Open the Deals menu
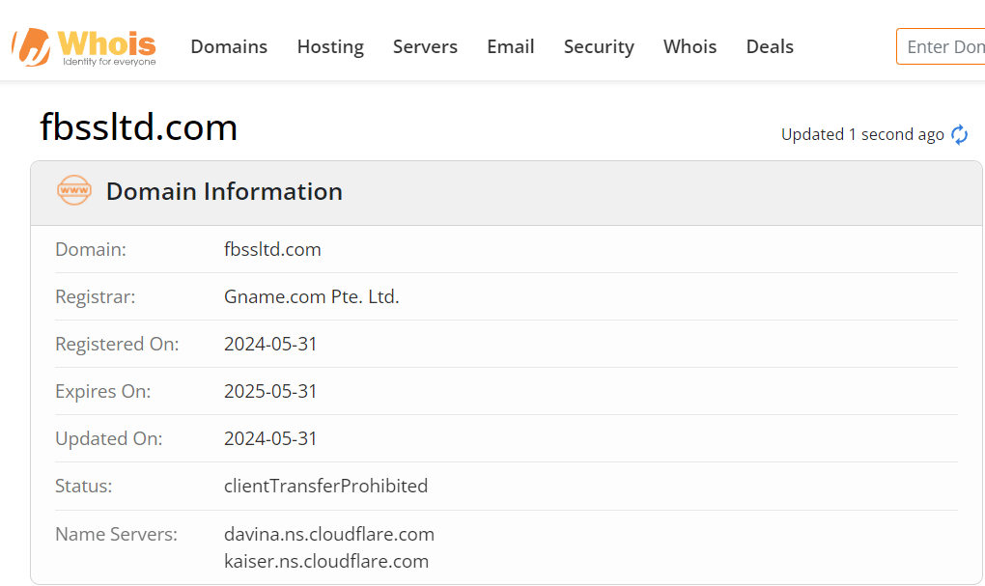The image size is (985, 586). click(770, 46)
